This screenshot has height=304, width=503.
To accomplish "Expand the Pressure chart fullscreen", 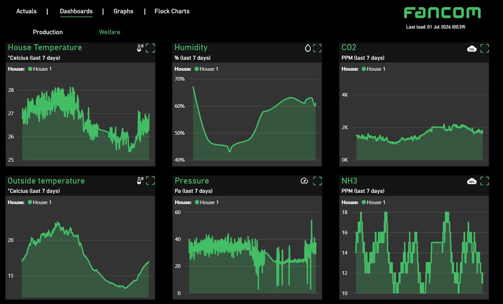I will [x=318, y=181].
